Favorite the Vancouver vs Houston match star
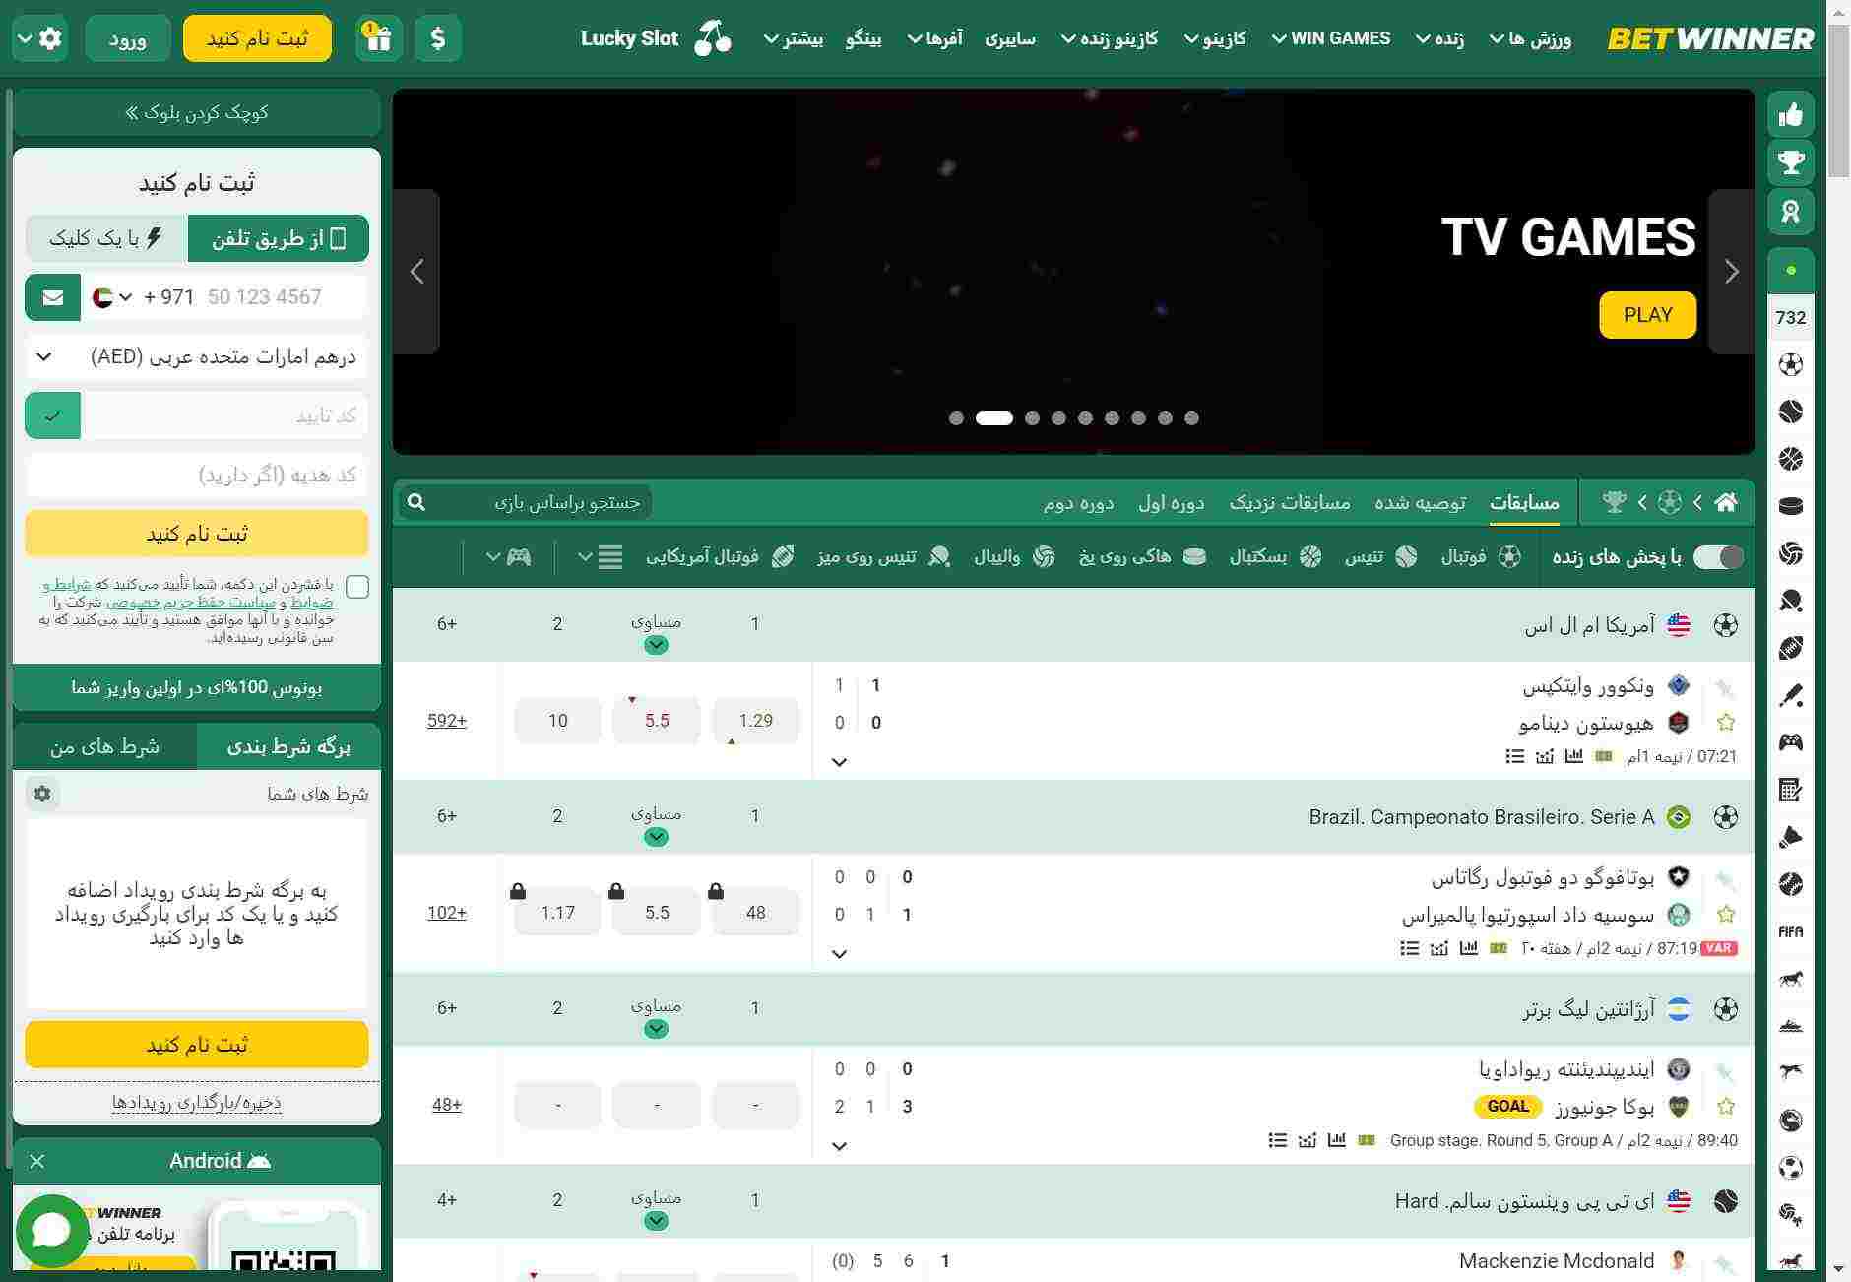This screenshot has width=1851, height=1282. (1725, 723)
